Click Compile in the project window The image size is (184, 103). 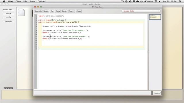pyautogui.click(x=8, y=21)
